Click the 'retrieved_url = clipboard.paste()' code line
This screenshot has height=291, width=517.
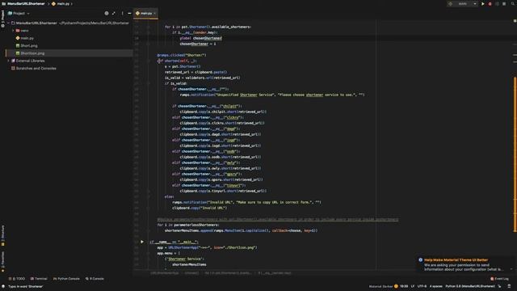coord(195,72)
